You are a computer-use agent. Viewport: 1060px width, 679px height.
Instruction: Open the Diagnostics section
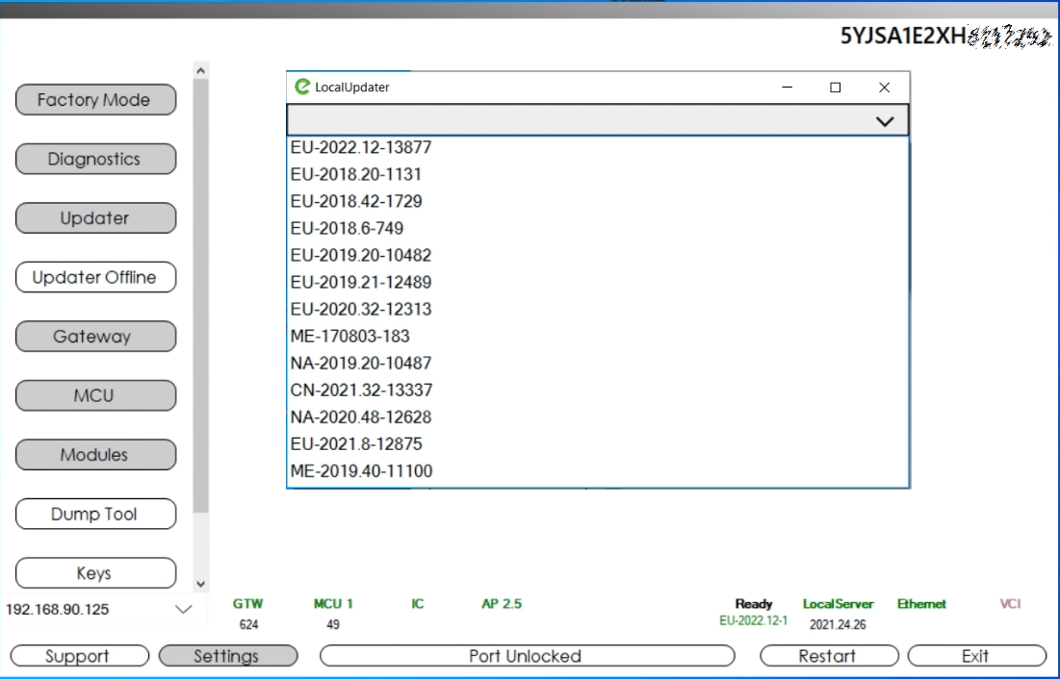click(95, 160)
